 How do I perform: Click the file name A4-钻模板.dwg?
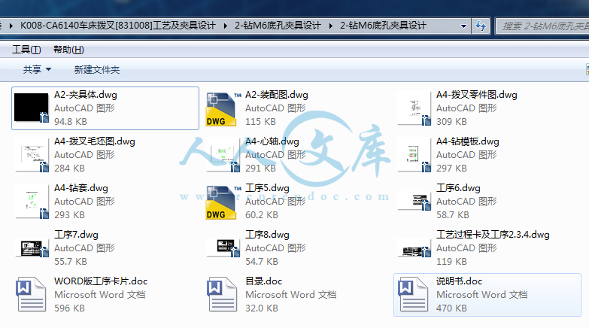[468, 141]
